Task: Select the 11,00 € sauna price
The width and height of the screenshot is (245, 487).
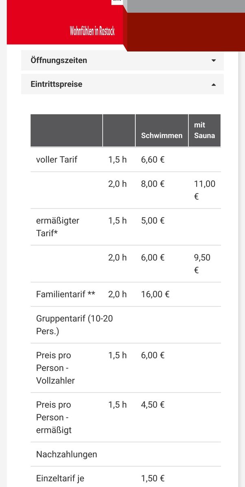Action: point(204,190)
